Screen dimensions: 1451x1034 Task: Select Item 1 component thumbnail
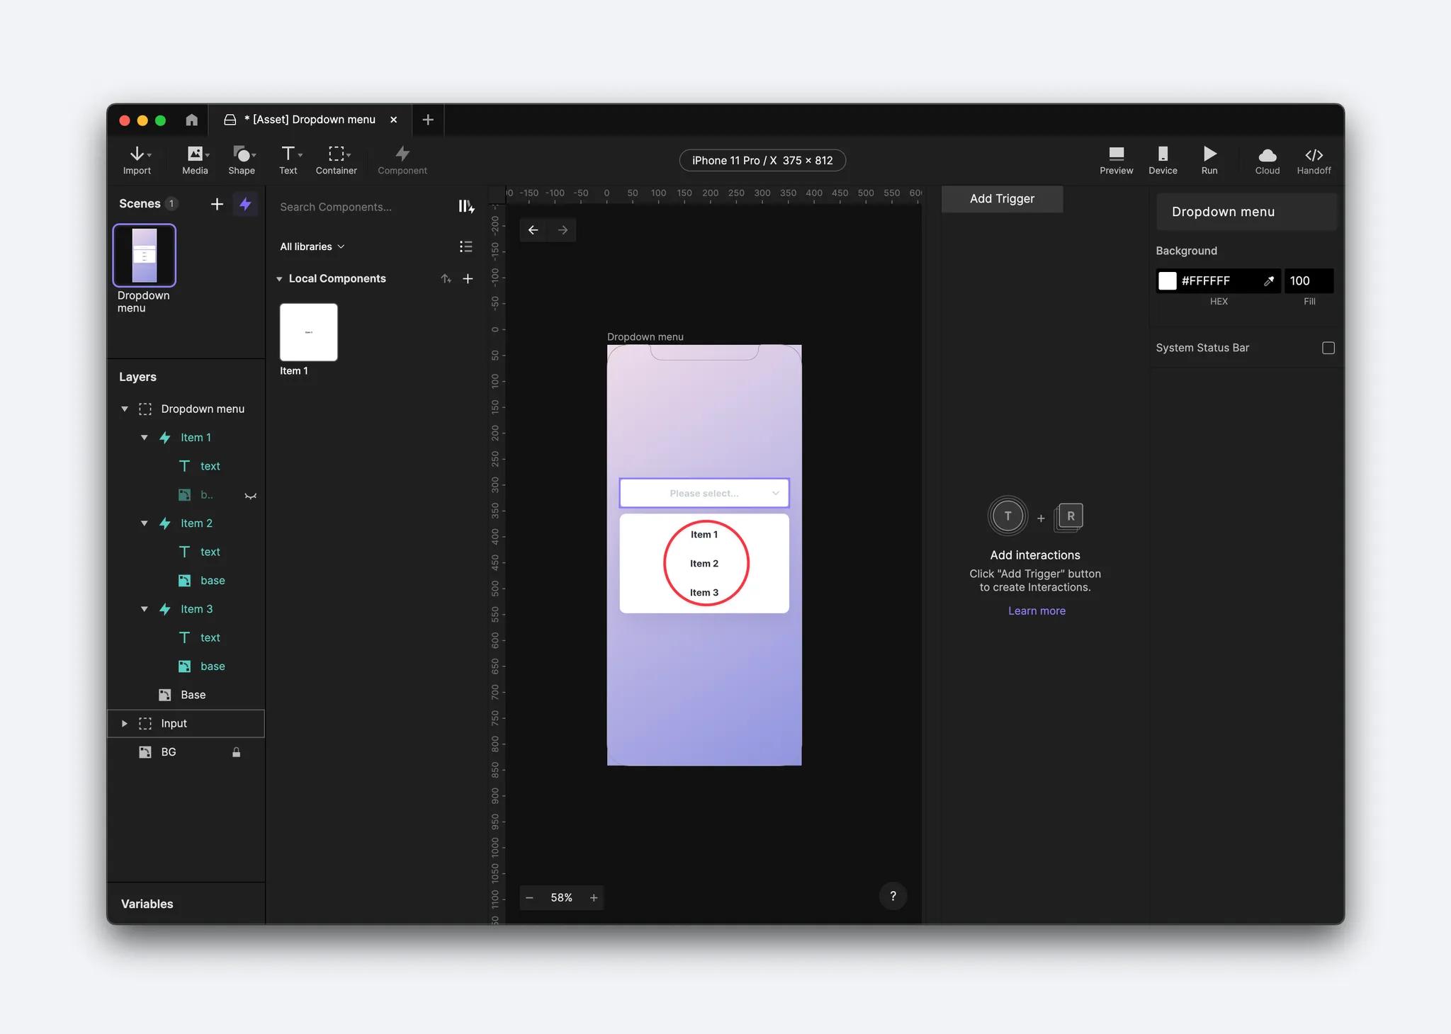click(308, 331)
